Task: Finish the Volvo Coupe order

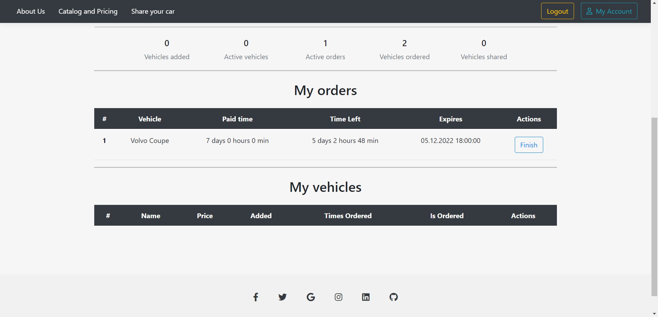Action: pos(528,145)
